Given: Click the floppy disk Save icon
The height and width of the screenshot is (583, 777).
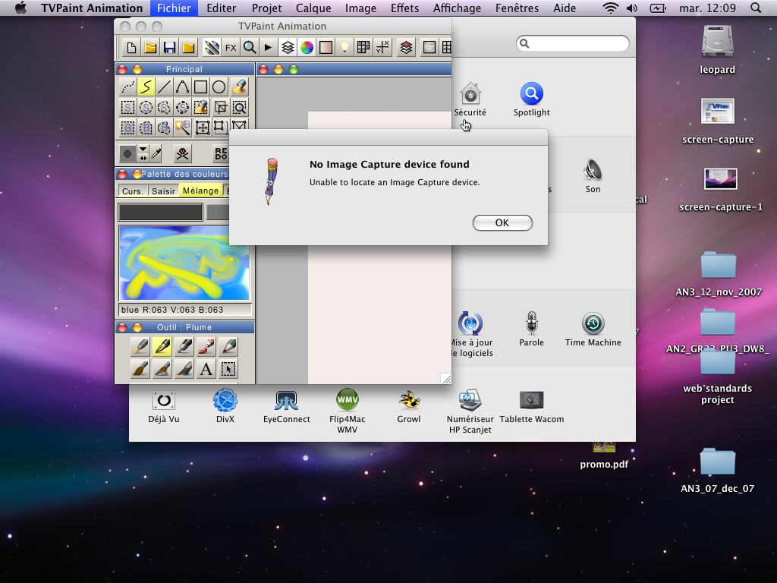Looking at the screenshot, I should click(x=169, y=48).
